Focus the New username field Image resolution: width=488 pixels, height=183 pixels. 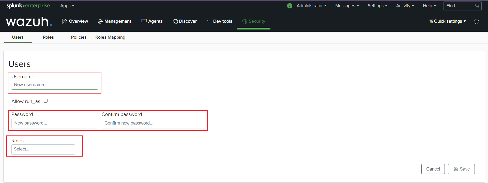coord(55,85)
